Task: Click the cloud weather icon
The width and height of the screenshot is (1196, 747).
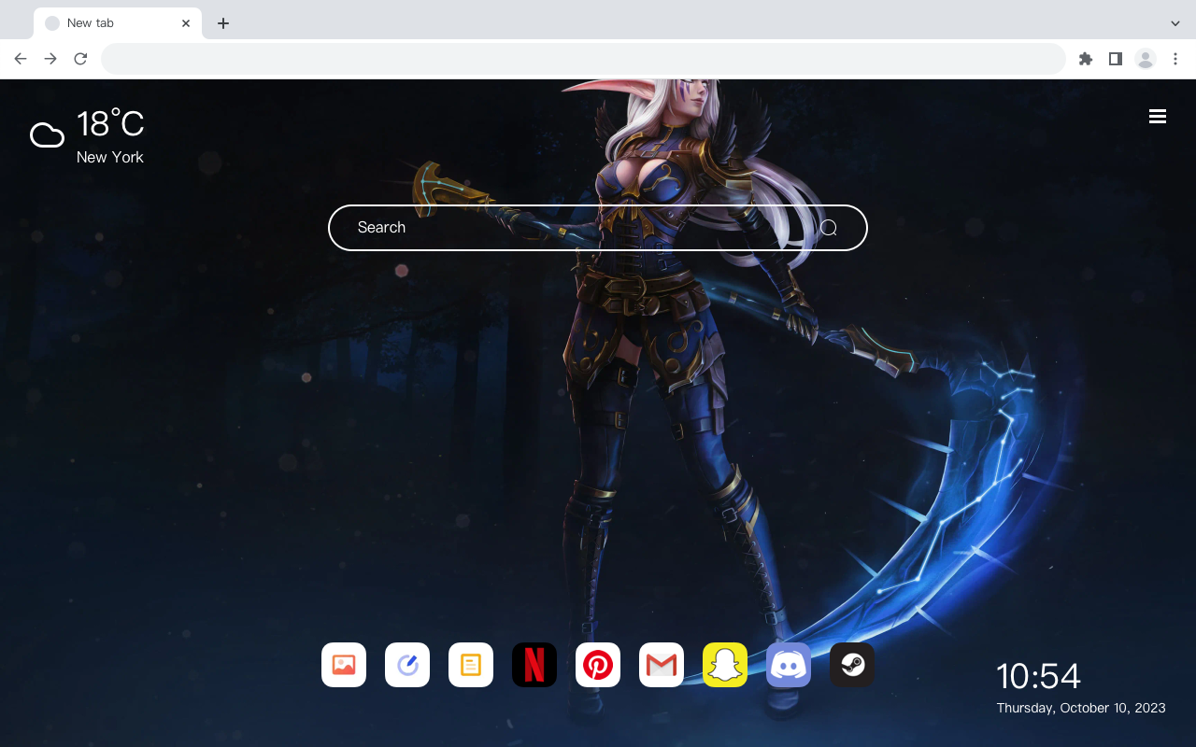Action: tap(47, 135)
